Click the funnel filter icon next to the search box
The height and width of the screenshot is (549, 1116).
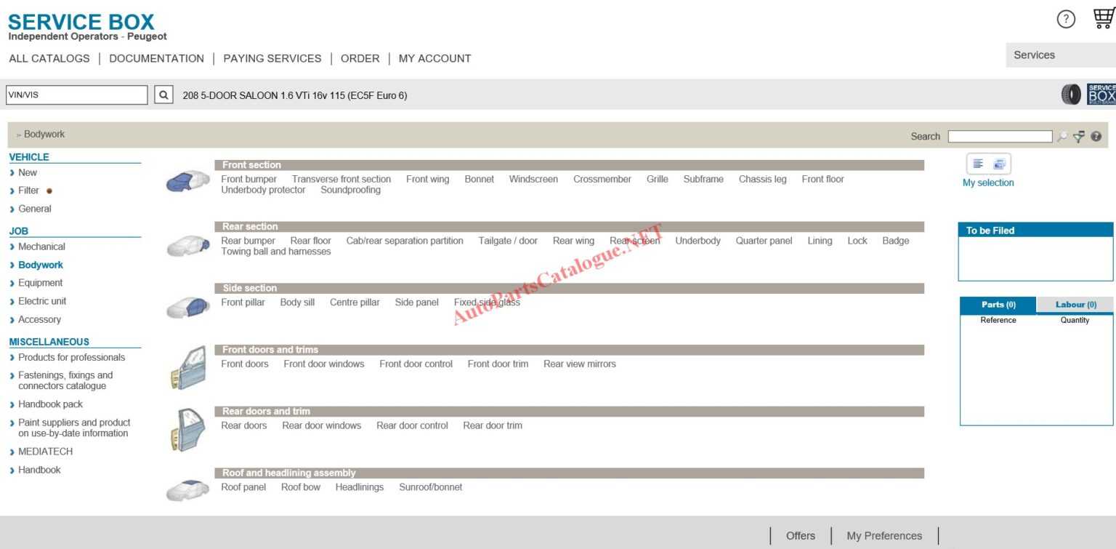pyautogui.click(x=1077, y=136)
